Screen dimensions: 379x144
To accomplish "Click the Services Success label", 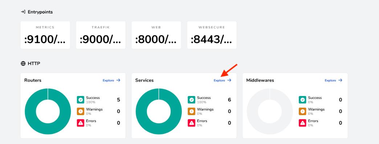I will tap(204, 97).
